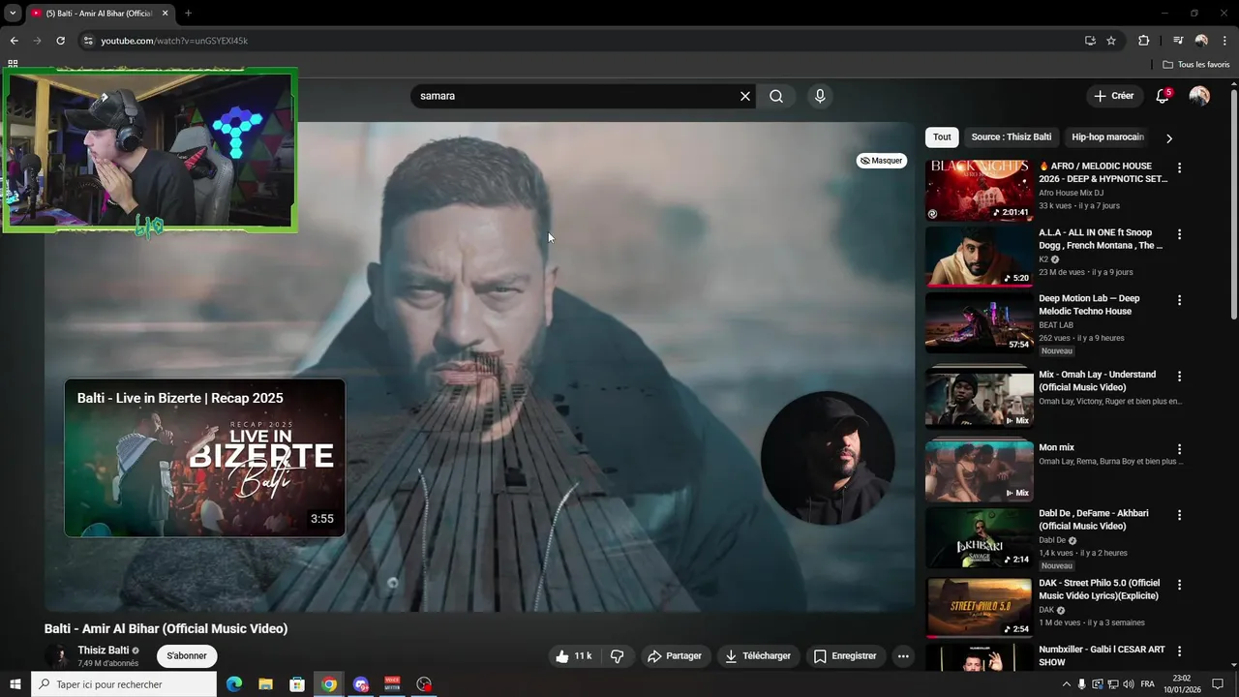Open the Thisiz Balti channel name link

(x=104, y=651)
